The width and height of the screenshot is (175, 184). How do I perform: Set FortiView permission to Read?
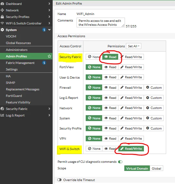coord(110,67)
